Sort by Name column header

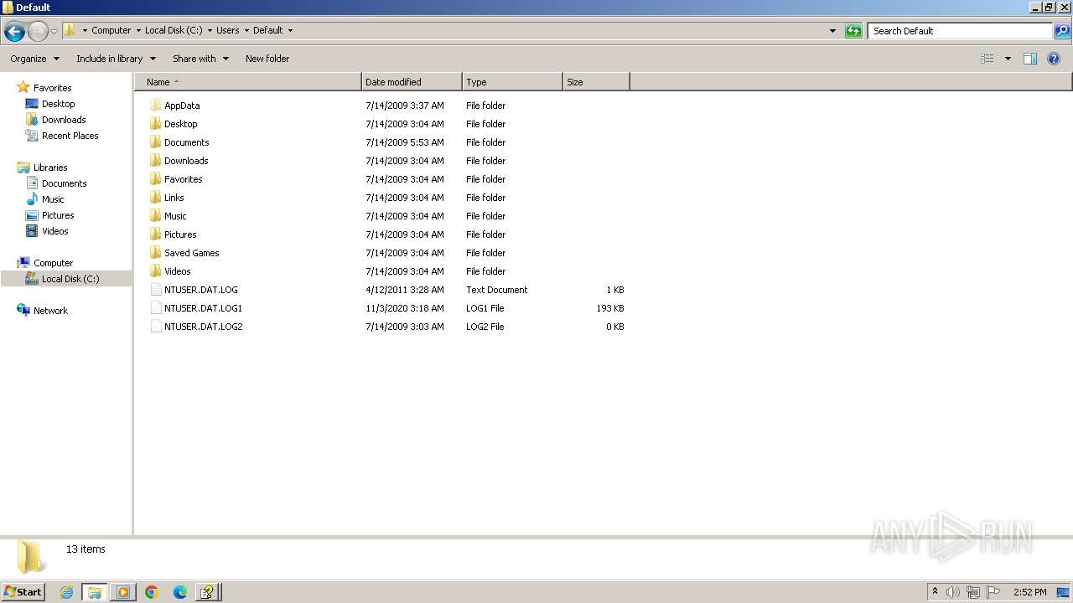point(248,82)
